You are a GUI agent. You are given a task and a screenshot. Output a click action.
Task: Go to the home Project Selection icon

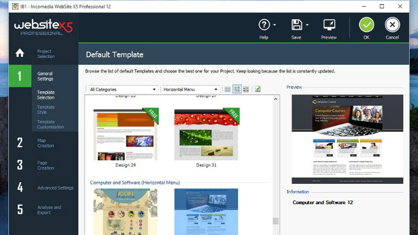tap(20, 53)
